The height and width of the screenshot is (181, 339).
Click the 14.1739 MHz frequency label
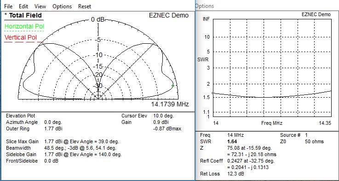click(x=170, y=105)
